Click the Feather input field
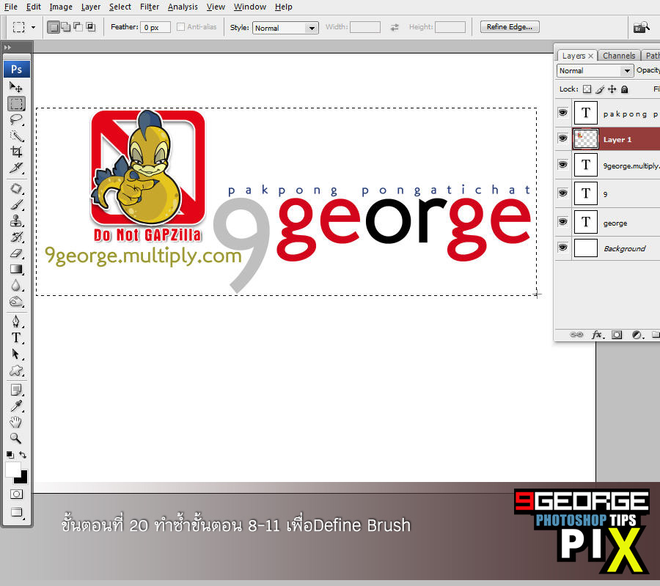Viewport: 660px width, 586px height. [155, 27]
